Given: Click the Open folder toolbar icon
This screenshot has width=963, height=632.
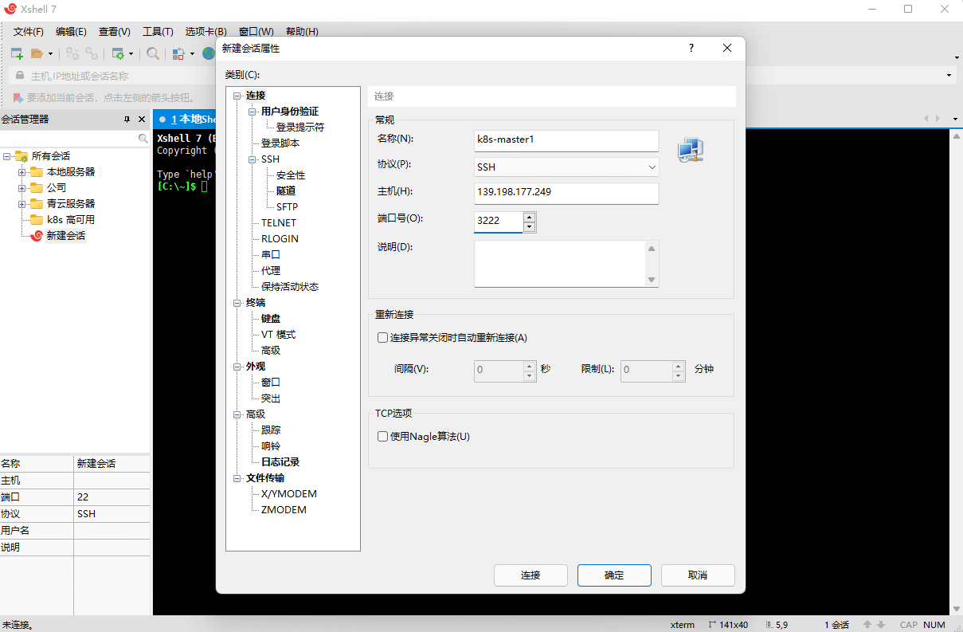Looking at the screenshot, I should click(x=37, y=53).
